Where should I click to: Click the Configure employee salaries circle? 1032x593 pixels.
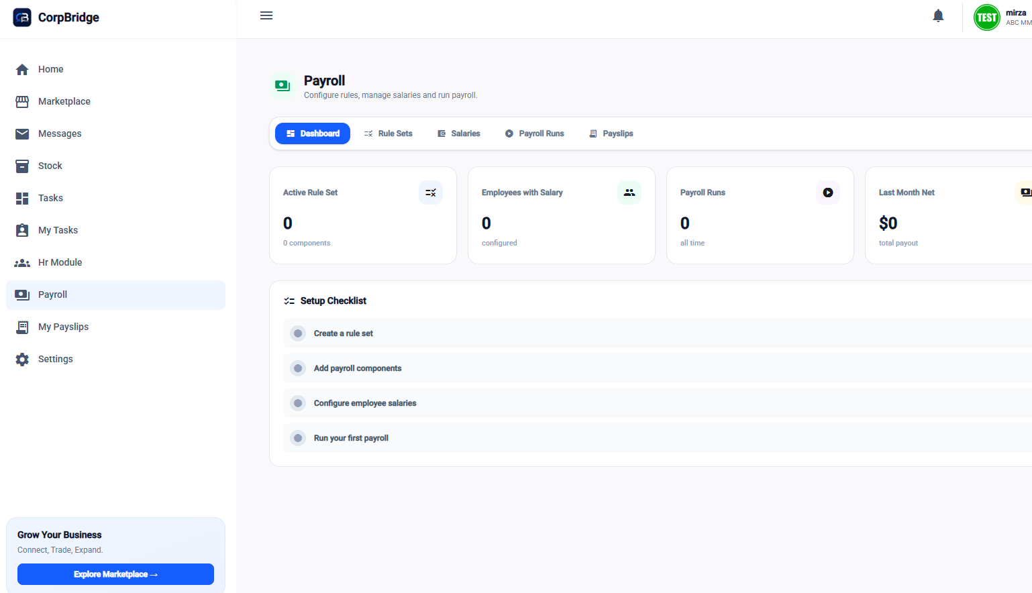298,403
